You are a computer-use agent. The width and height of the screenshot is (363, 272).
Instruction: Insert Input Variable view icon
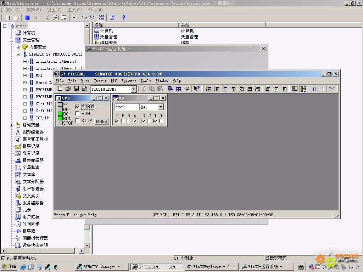(208, 89)
